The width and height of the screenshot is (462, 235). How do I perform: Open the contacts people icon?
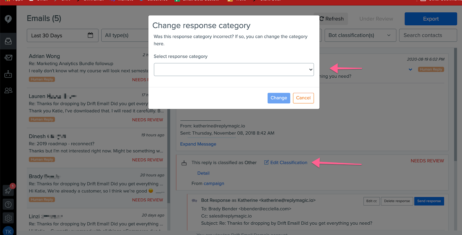point(8,90)
